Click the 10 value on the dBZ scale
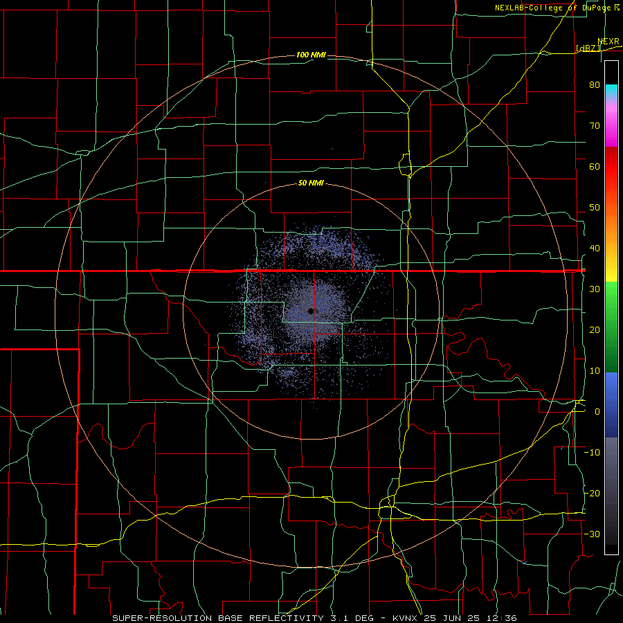This screenshot has height=623, width=623. point(595,371)
